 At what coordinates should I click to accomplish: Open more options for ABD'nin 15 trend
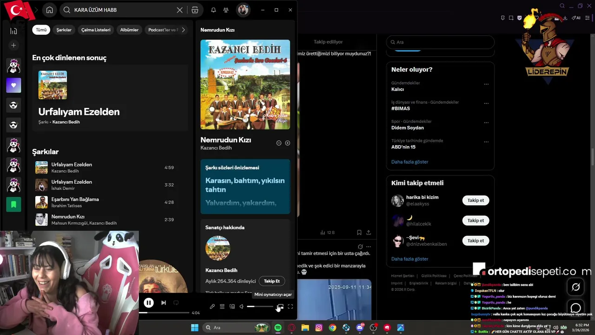486,142
